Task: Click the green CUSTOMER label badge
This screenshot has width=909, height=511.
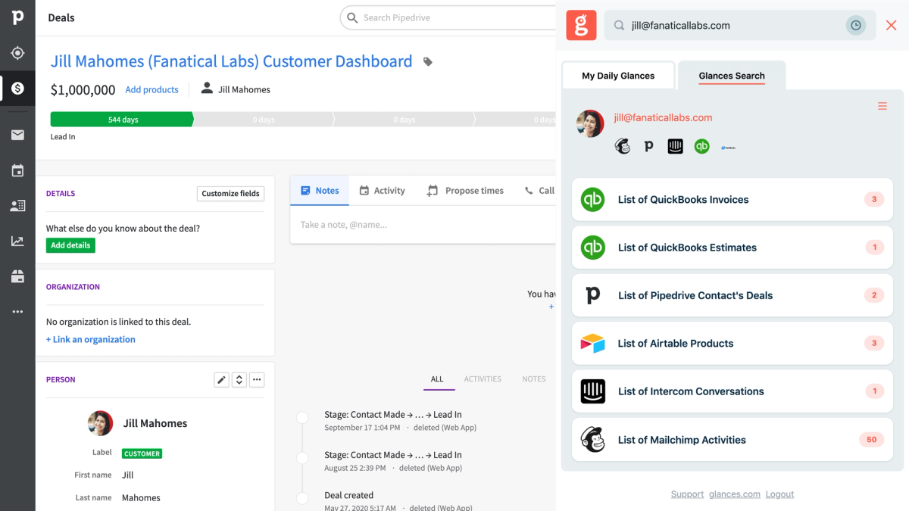Action: tap(142, 453)
